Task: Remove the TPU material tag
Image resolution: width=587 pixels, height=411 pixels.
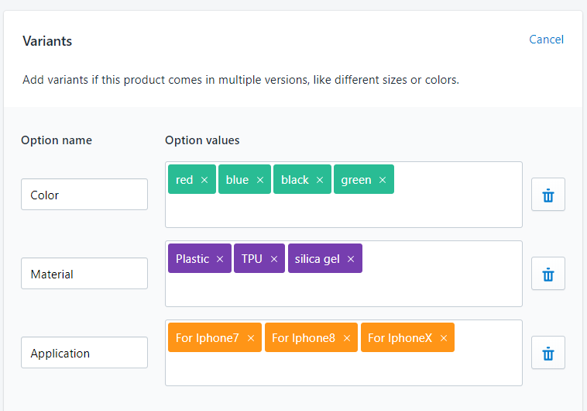Action: [x=274, y=259]
